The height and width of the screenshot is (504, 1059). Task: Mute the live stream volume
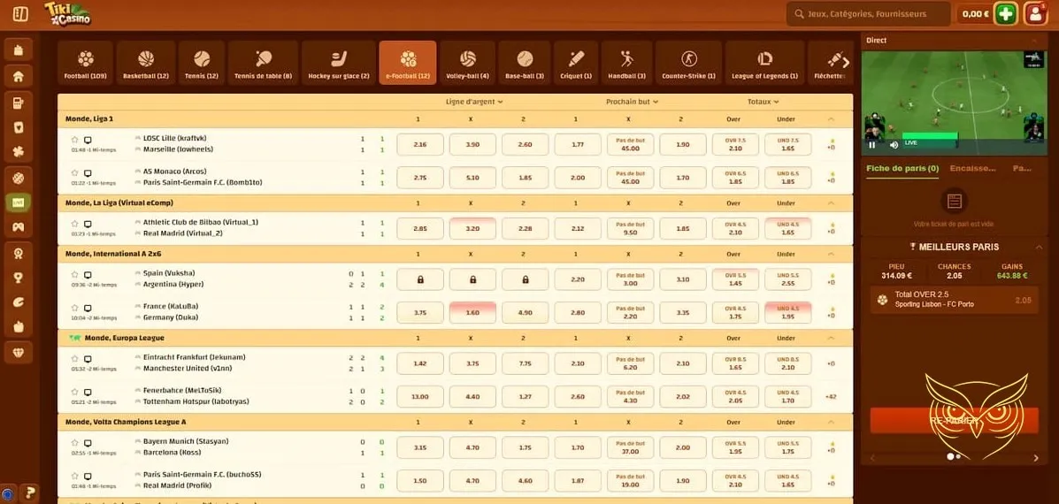pyautogui.click(x=894, y=144)
